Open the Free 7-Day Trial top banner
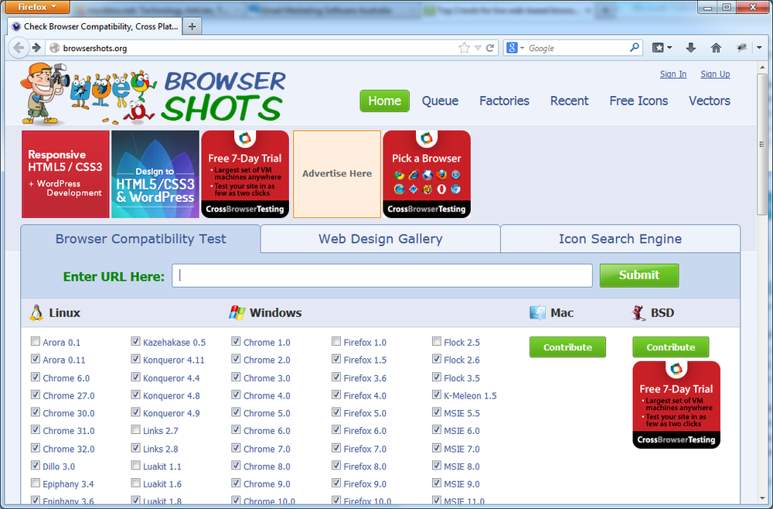The width and height of the screenshot is (773, 509). (x=245, y=174)
